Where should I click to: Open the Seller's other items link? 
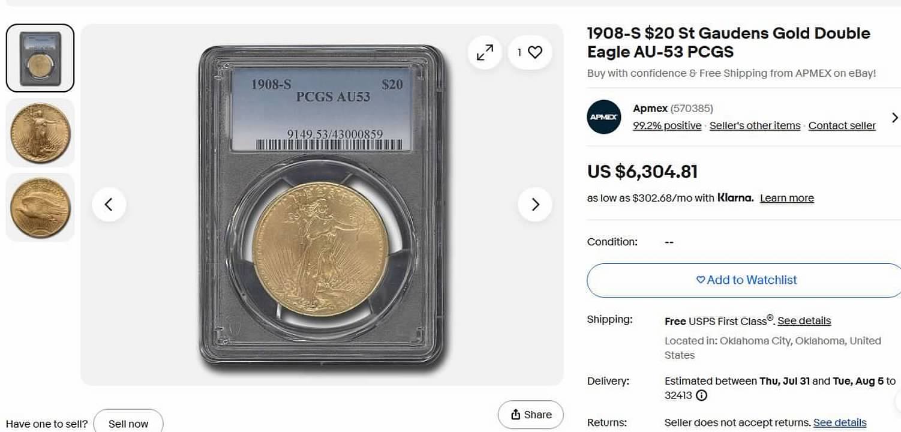coord(755,125)
